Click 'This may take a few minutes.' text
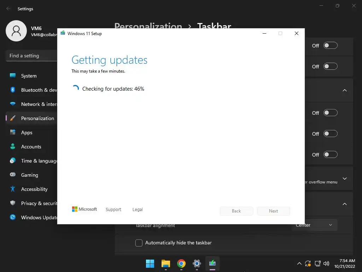 (98, 71)
